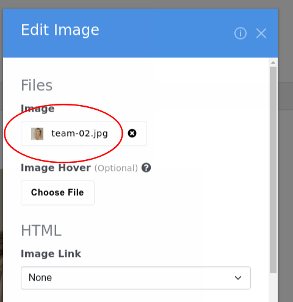The width and height of the screenshot is (293, 302).
Task: Select the team-02.jpg file name
Action: [x=79, y=134]
